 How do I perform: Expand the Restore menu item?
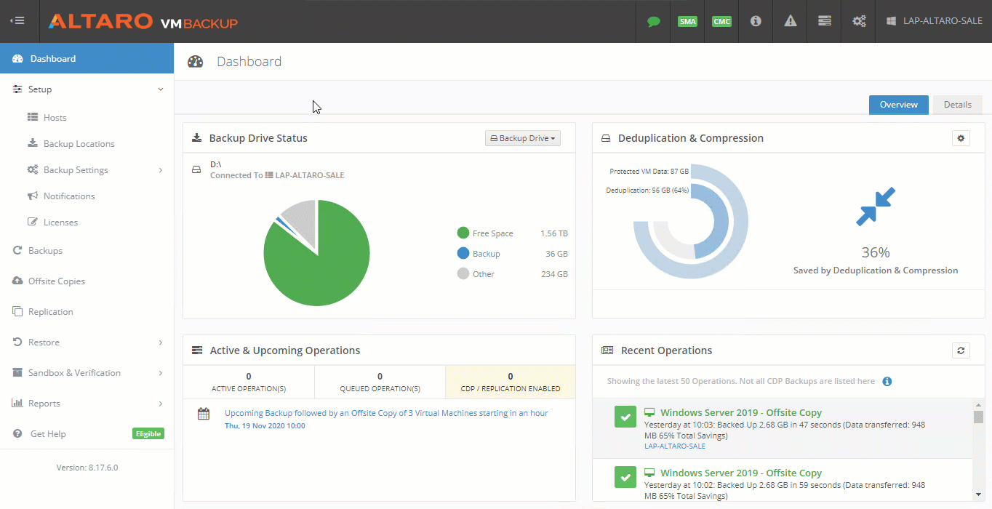pos(44,342)
